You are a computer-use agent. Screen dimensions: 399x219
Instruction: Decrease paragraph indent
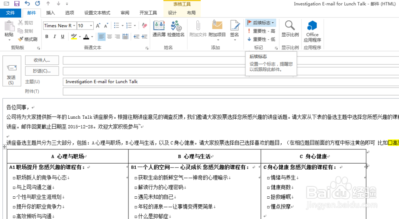pos(136,37)
